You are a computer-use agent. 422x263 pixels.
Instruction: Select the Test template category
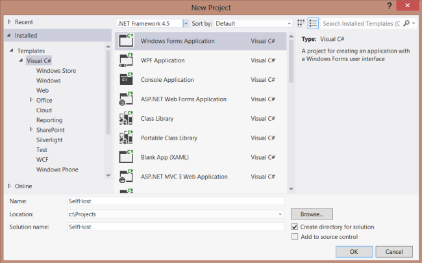42,149
